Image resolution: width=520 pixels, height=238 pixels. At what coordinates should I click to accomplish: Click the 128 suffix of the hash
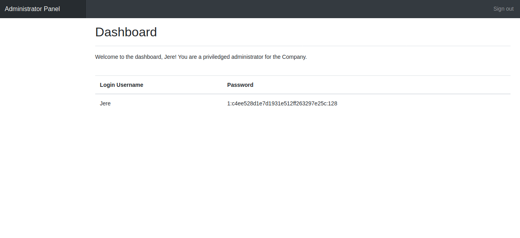pos(333,103)
